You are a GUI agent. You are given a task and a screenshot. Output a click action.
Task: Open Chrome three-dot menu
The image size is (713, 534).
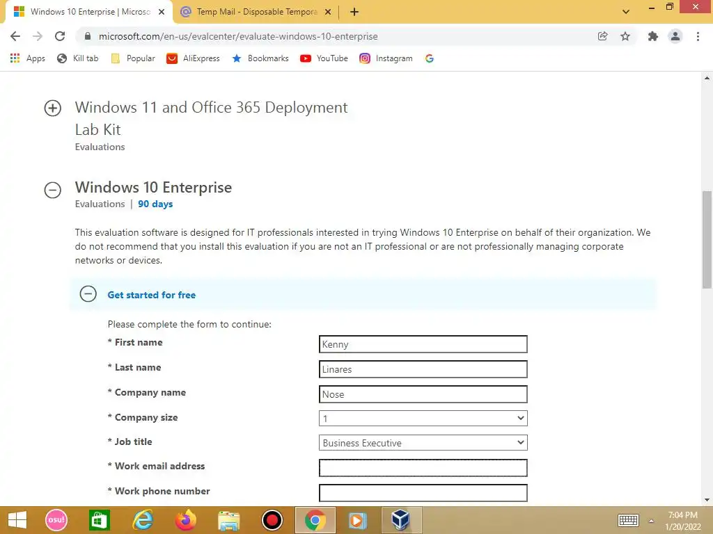coord(698,36)
